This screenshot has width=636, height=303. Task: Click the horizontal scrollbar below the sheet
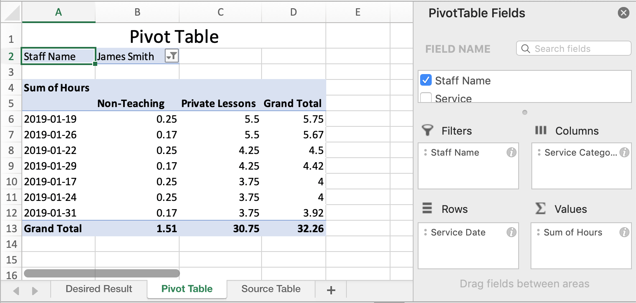pos(102,273)
